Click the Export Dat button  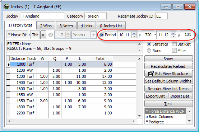point(156,96)
